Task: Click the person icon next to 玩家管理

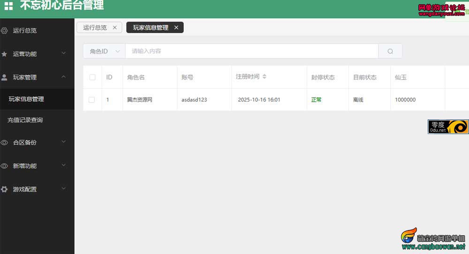Action: 4,77
